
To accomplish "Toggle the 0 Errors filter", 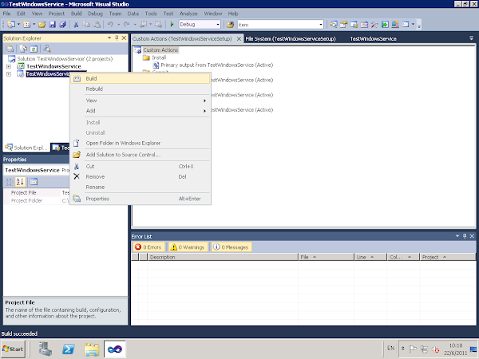I will [148, 247].
